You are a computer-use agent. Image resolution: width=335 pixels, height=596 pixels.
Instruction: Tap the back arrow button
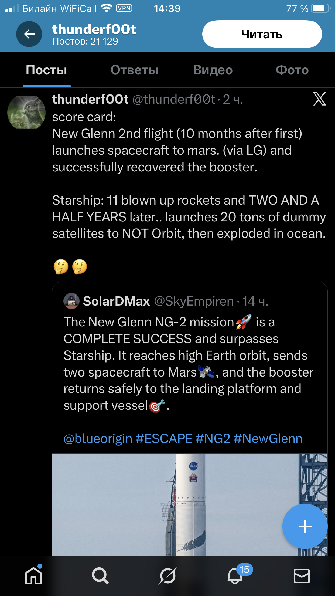click(29, 34)
